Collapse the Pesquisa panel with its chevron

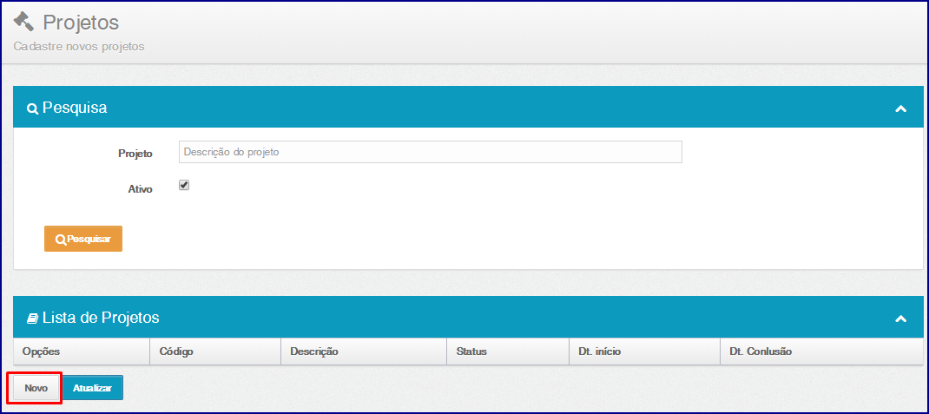pos(900,108)
